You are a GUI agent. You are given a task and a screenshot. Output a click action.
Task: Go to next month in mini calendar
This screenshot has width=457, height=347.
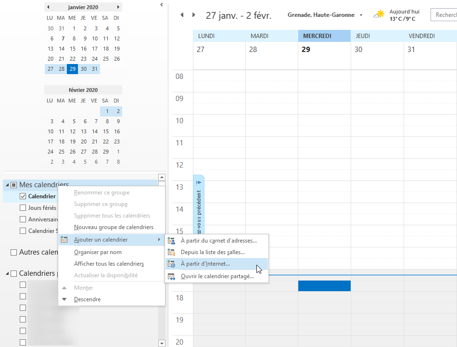tap(118, 7)
